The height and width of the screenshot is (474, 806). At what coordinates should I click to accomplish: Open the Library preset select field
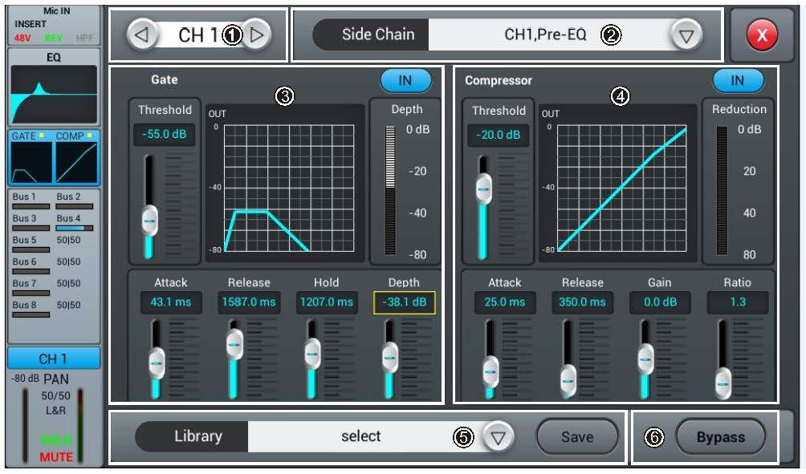[361, 437]
